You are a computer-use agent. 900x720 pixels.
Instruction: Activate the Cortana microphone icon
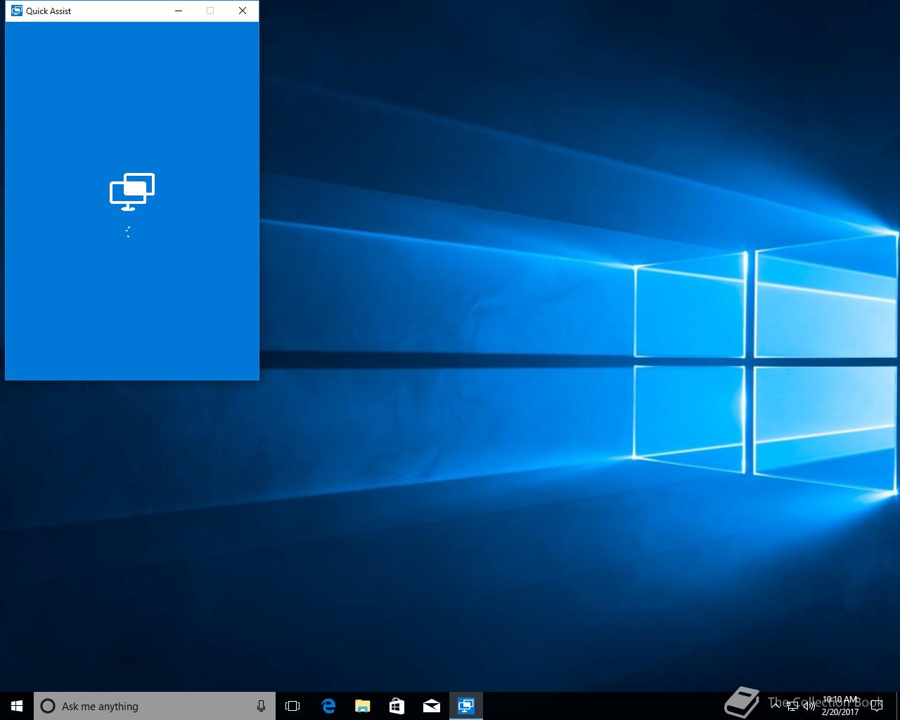pyautogui.click(x=261, y=706)
